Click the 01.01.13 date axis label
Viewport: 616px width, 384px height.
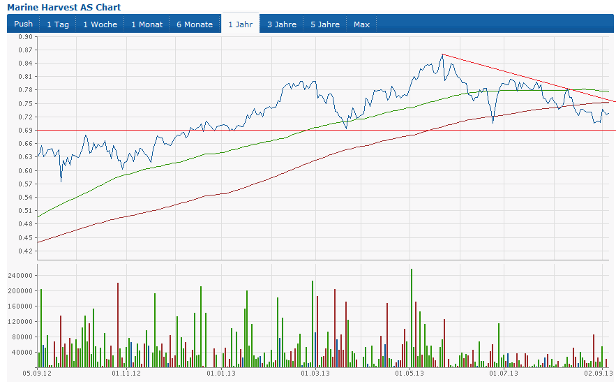coord(220,374)
